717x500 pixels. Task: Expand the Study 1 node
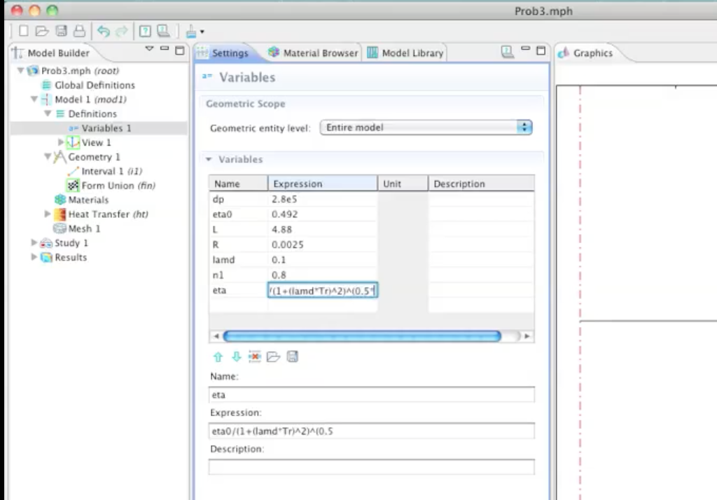pos(34,242)
